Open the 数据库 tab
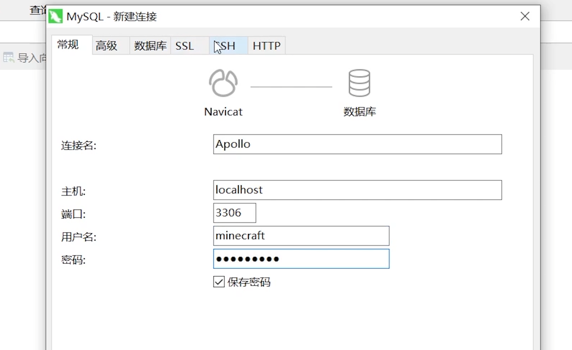Image resolution: width=572 pixels, height=350 pixels. click(150, 45)
